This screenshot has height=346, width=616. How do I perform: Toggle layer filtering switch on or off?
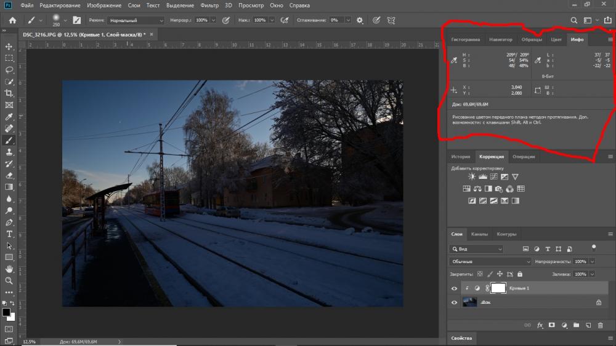pos(594,248)
